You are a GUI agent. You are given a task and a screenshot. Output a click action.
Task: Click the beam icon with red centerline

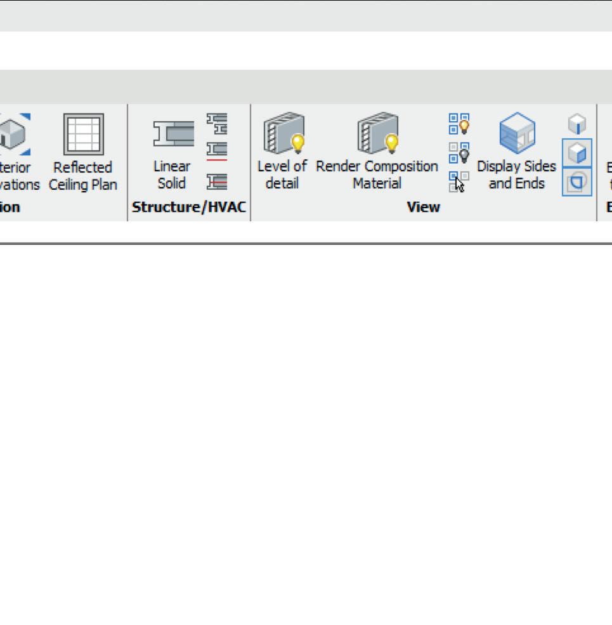coord(217,181)
